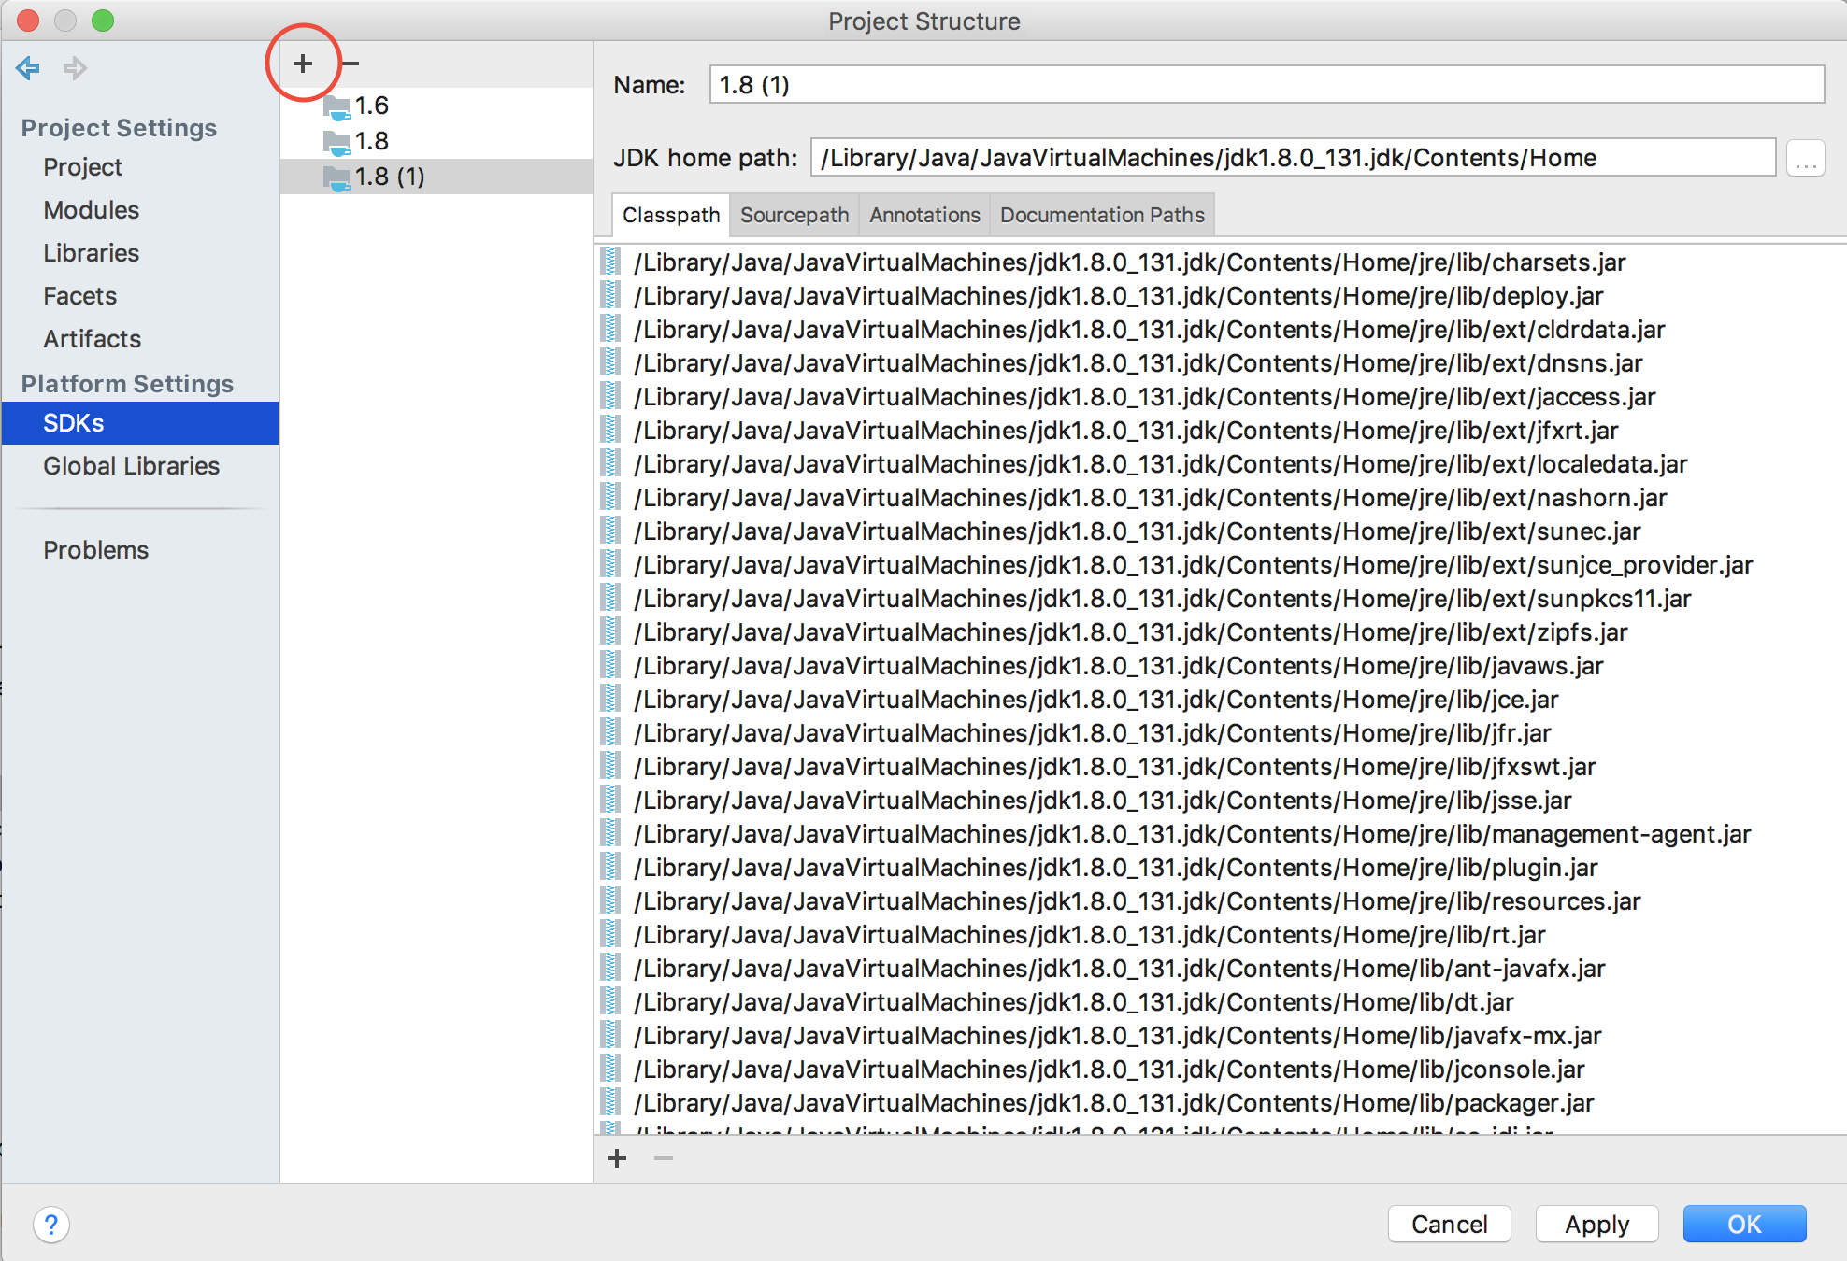Select the 1.8 (1) SDK entry
Image resolution: width=1847 pixels, height=1261 pixels.
437,177
